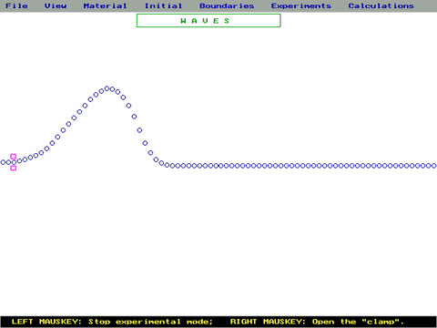Click the upper magenta clamp square

coord(14,157)
